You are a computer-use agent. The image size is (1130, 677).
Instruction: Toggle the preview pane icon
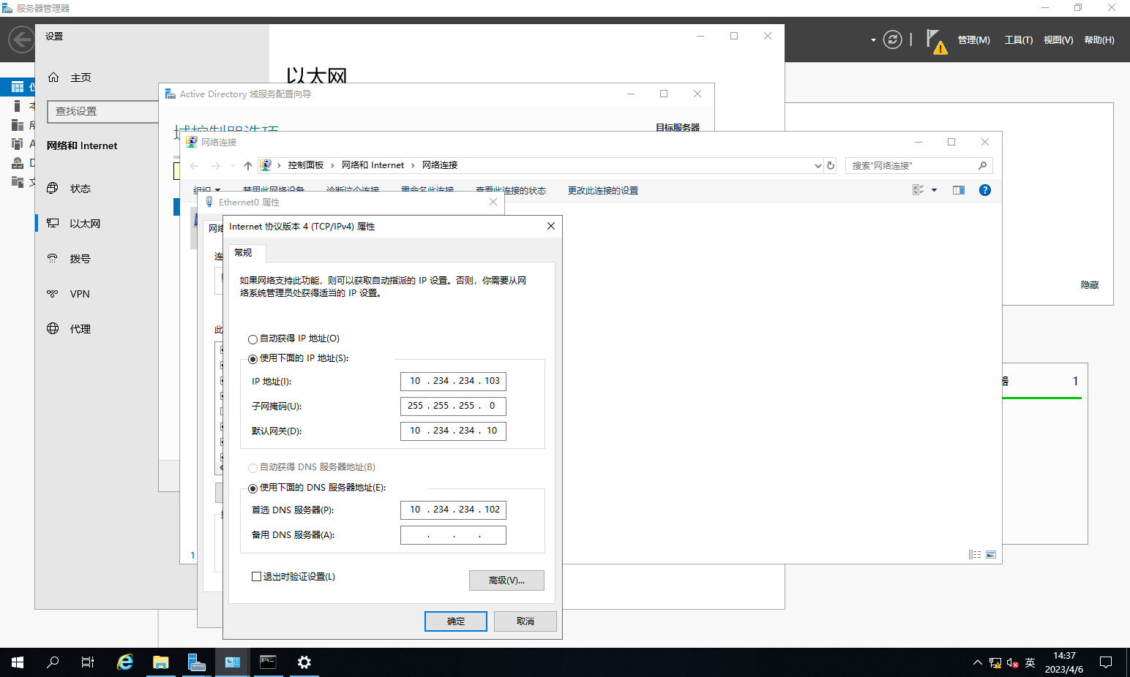(x=958, y=190)
